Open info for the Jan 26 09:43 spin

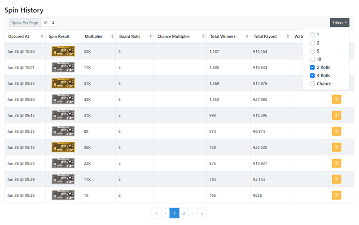(337, 115)
